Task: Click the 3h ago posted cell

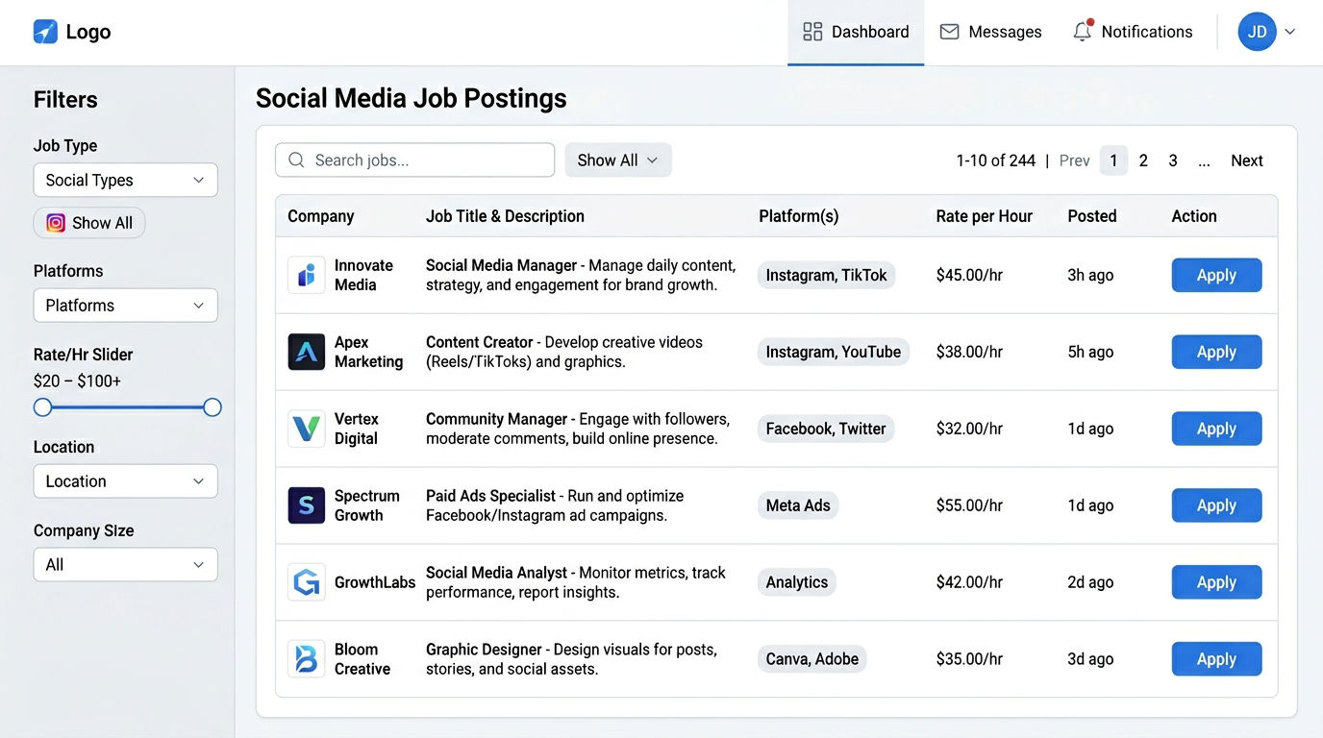Action: pyautogui.click(x=1090, y=275)
